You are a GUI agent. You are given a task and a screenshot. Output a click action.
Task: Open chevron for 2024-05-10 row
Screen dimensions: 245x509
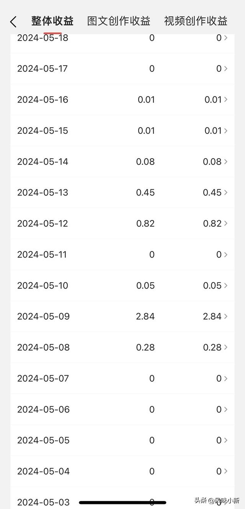(x=226, y=286)
